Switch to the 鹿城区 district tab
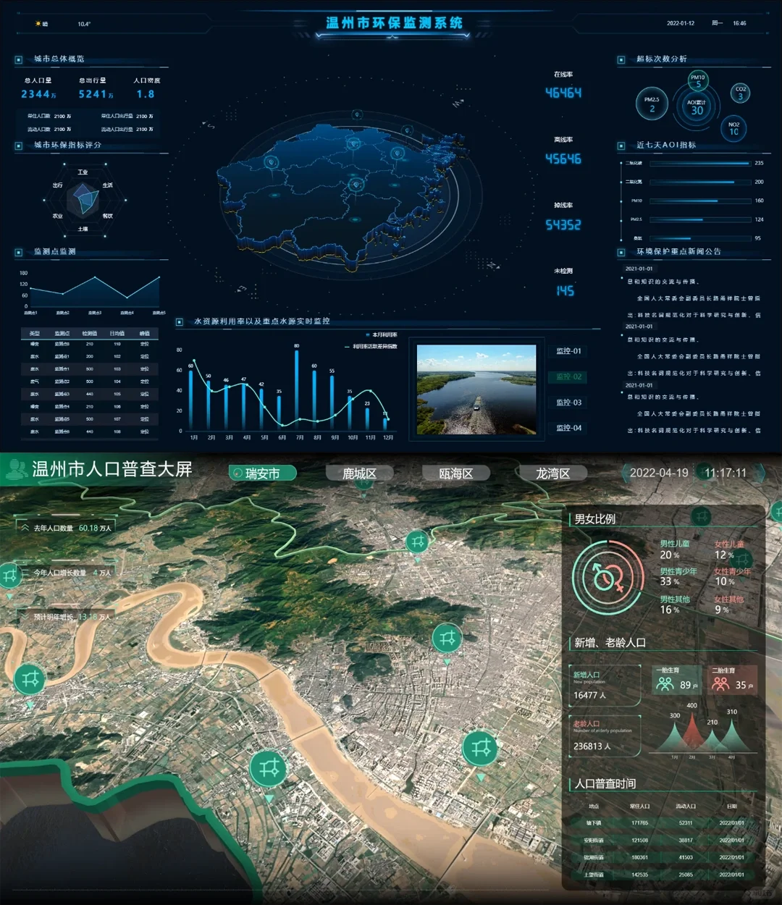 (x=359, y=473)
